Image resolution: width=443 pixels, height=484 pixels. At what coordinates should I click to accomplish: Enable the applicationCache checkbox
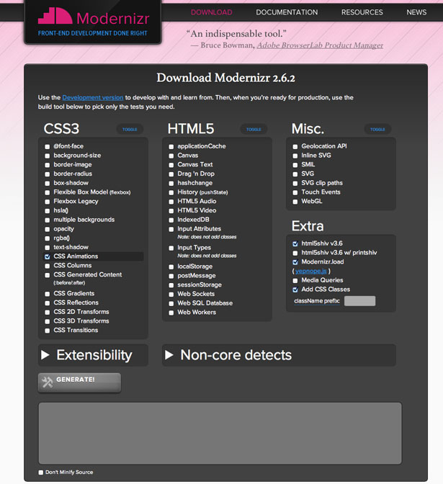pyautogui.click(x=171, y=147)
